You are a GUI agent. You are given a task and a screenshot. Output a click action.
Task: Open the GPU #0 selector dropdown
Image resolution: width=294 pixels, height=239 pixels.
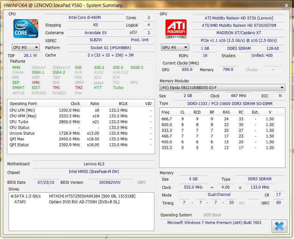175,47
